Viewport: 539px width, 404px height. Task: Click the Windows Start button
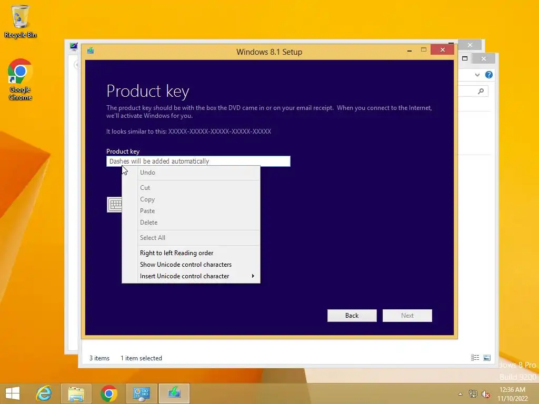point(13,393)
